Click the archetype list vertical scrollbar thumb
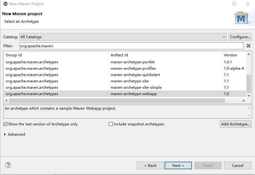 [249, 84]
